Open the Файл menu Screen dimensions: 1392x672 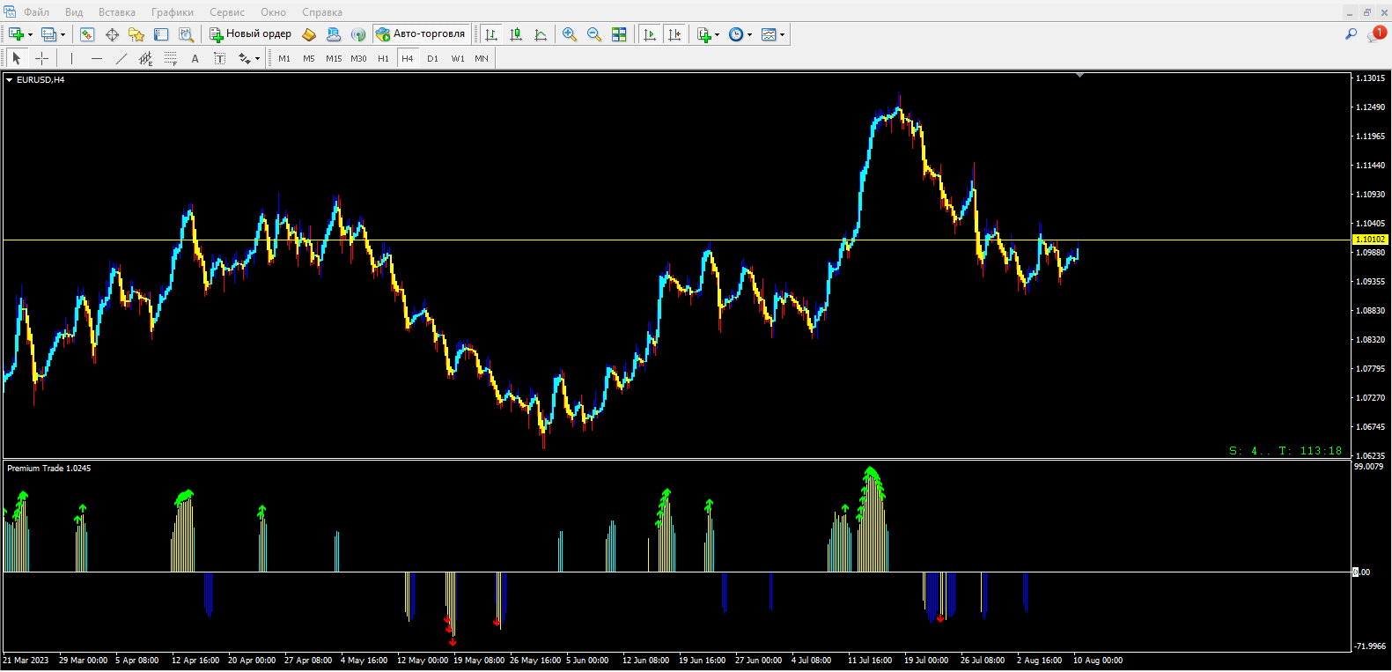coord(36,12)
